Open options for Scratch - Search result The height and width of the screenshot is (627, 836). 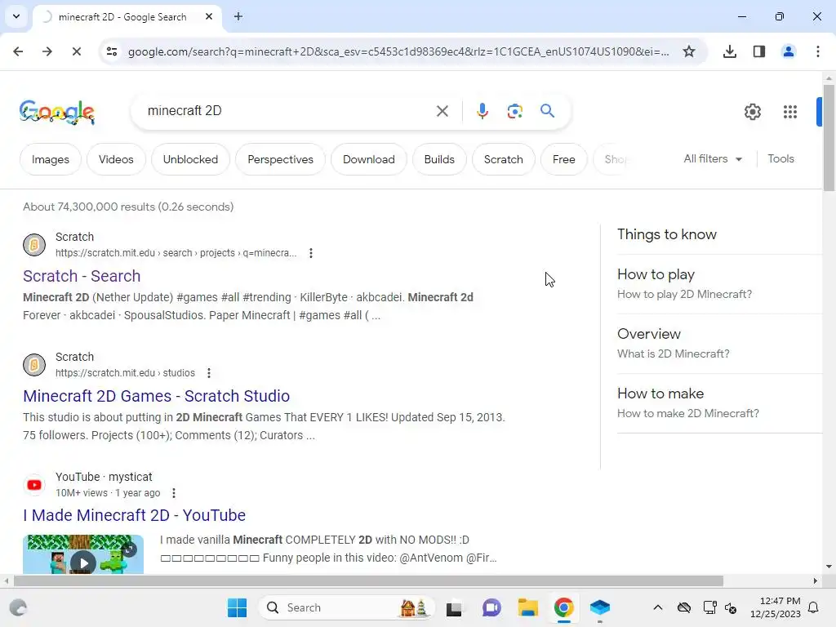311,253
